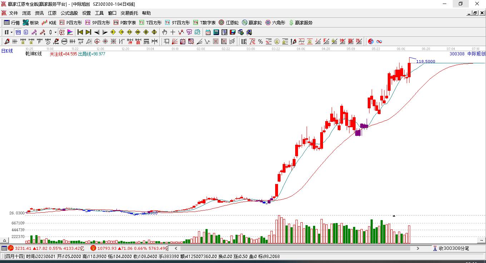Click the red 深 index icon
The width and height of the screenshot is (486, 263).
tap(93, 248)
